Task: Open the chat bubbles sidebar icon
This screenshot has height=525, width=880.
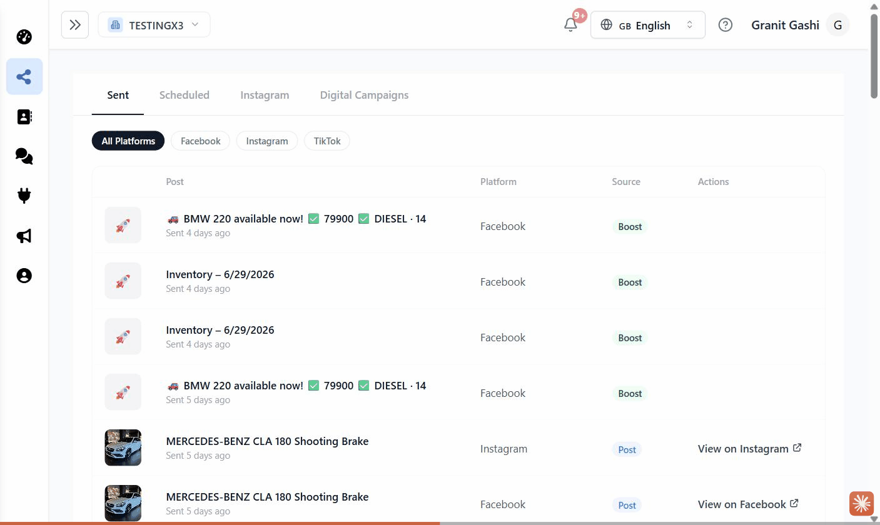Action: pos(24,156)
